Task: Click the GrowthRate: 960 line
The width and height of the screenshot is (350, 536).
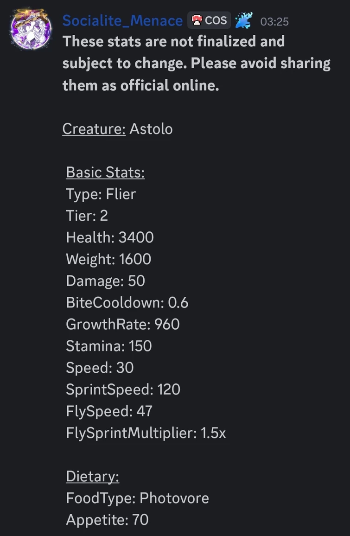Action: pyautogui.click(x=122, y=324)
